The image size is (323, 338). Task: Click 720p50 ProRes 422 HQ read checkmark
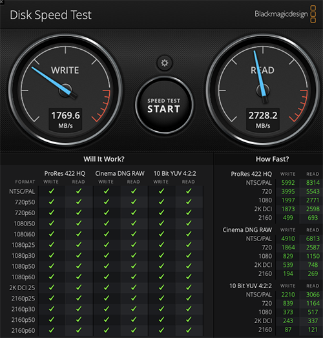(x=79, y=202)
